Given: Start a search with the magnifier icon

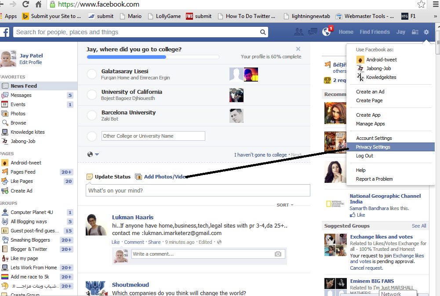Looking at the screenshot, I should (263, 32).
